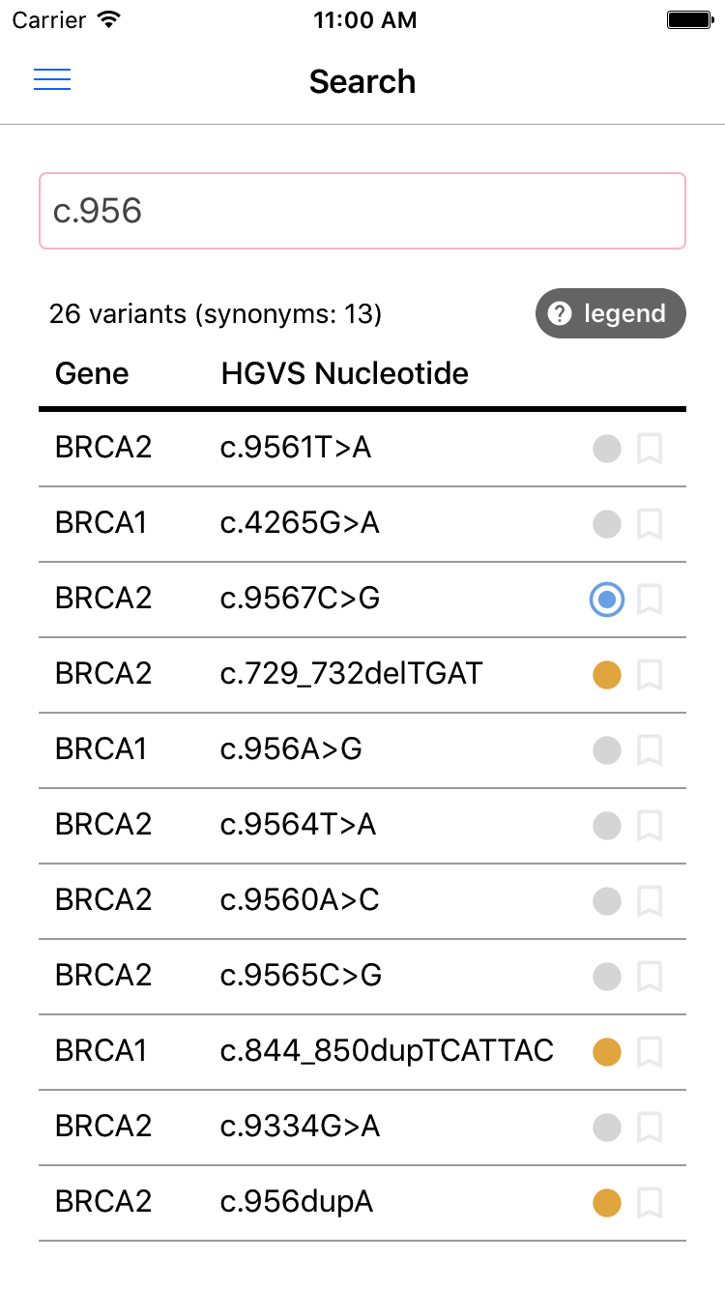Bookmark the c.956A>G variant

650,750
